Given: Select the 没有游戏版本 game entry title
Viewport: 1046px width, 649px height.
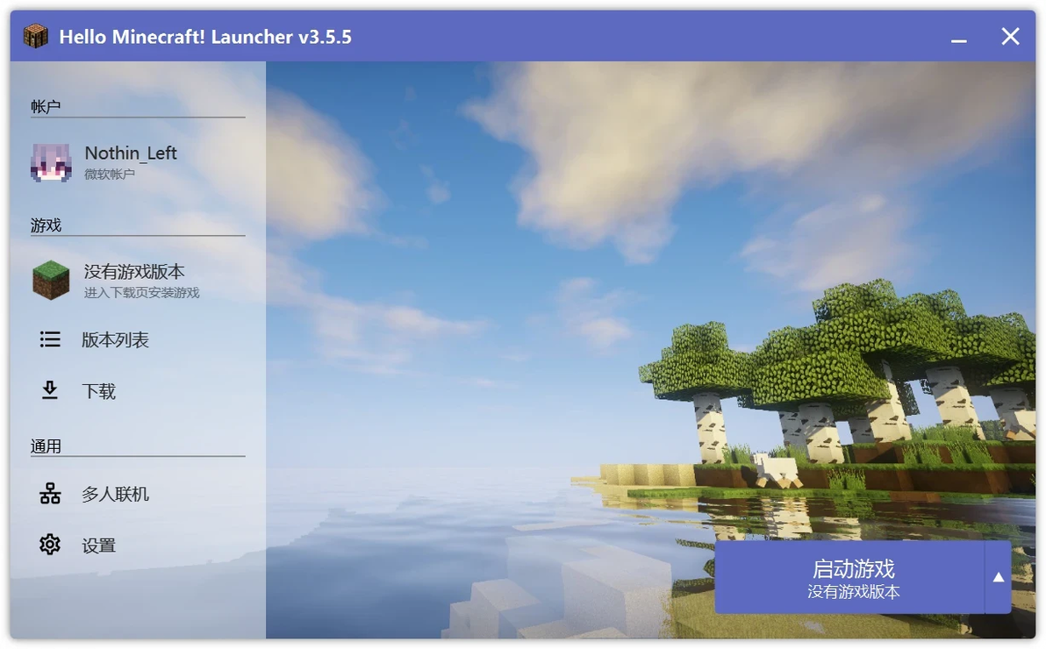Looking at the screenshot, I should pyautogui.click(x=134, y=272).
